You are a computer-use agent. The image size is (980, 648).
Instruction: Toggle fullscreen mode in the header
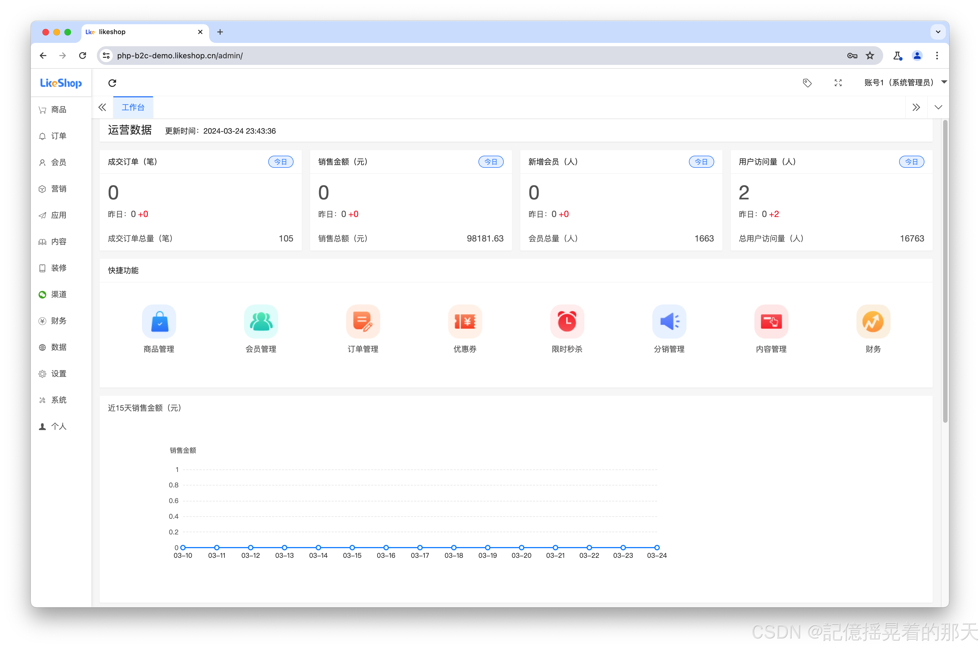[x=838, y=83]
